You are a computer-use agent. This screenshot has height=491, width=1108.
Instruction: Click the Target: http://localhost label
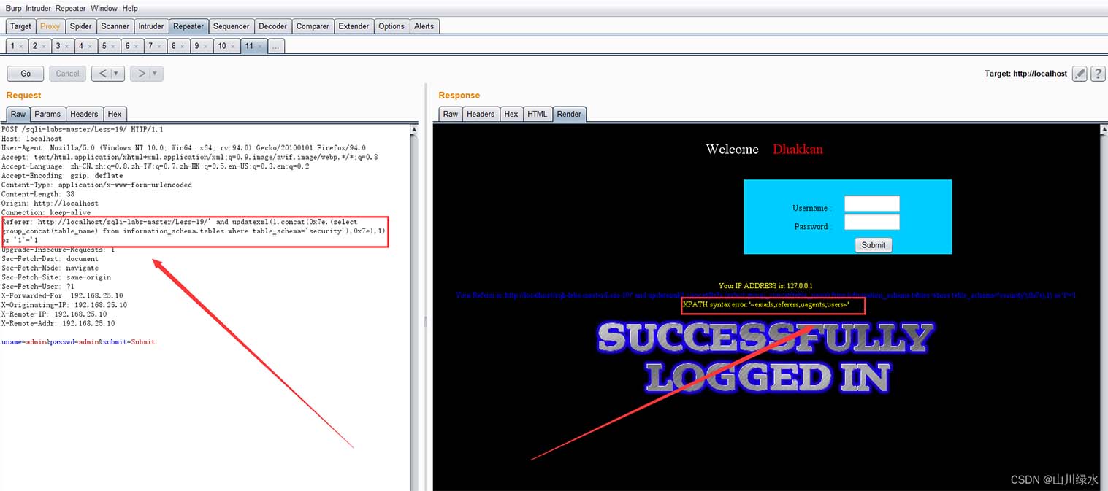(1025, 74)
